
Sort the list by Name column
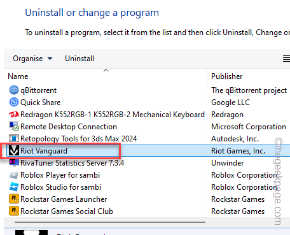(18, 76)
